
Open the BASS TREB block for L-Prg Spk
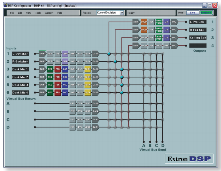159,22
